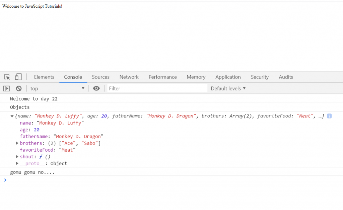Click the object summary line preview

tap(169, 116)
